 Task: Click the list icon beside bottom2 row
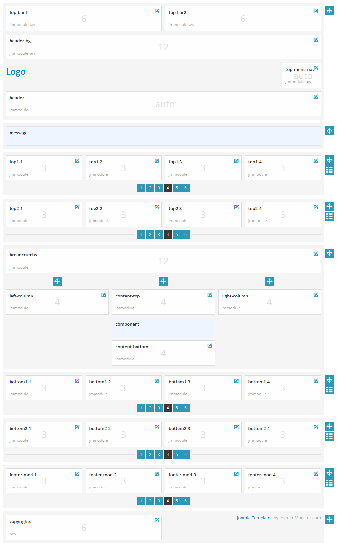tap(329, 436)
